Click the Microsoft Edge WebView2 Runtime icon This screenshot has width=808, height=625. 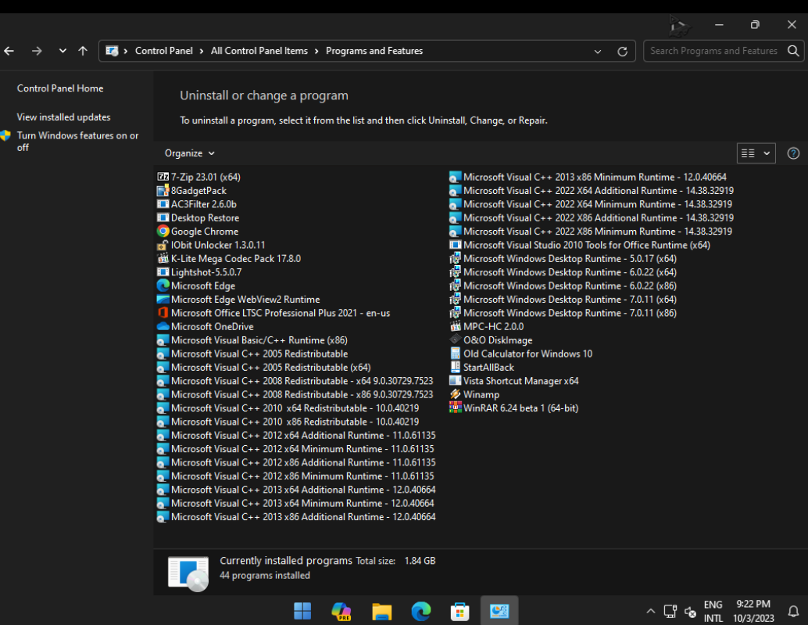tap(163, 299)
